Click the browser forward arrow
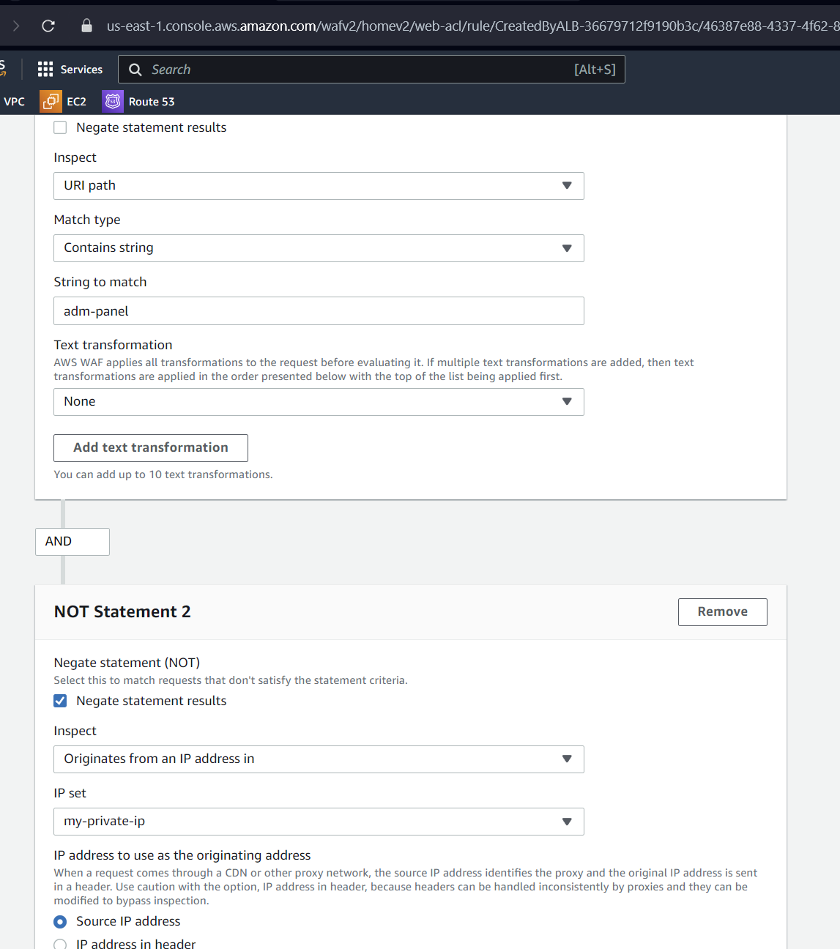840x949 pixels. (16, 26)
